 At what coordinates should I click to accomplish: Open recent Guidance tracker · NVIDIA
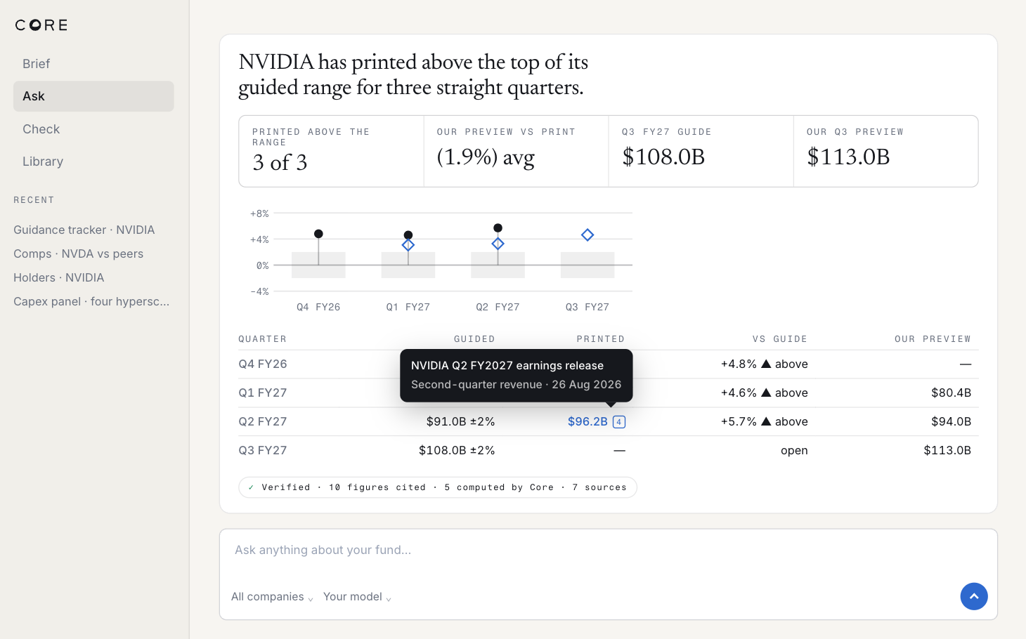tap(84, 230)
